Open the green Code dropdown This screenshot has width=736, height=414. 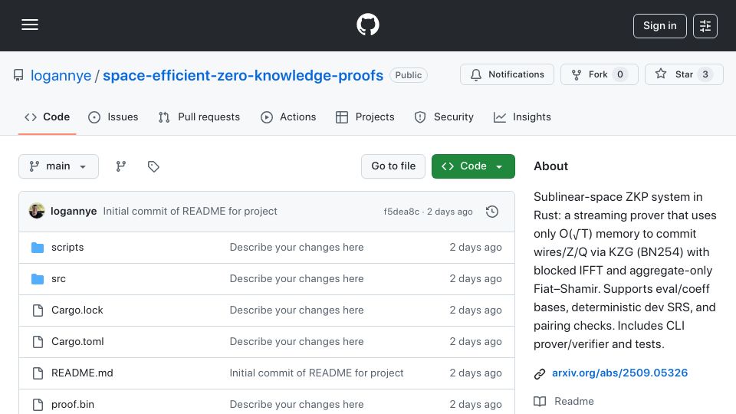pos(473,166)
